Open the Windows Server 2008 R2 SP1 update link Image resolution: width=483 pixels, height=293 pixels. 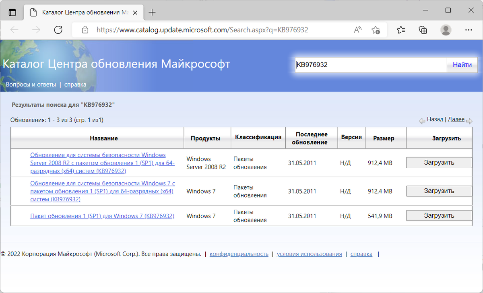click(x=102, y=163)
